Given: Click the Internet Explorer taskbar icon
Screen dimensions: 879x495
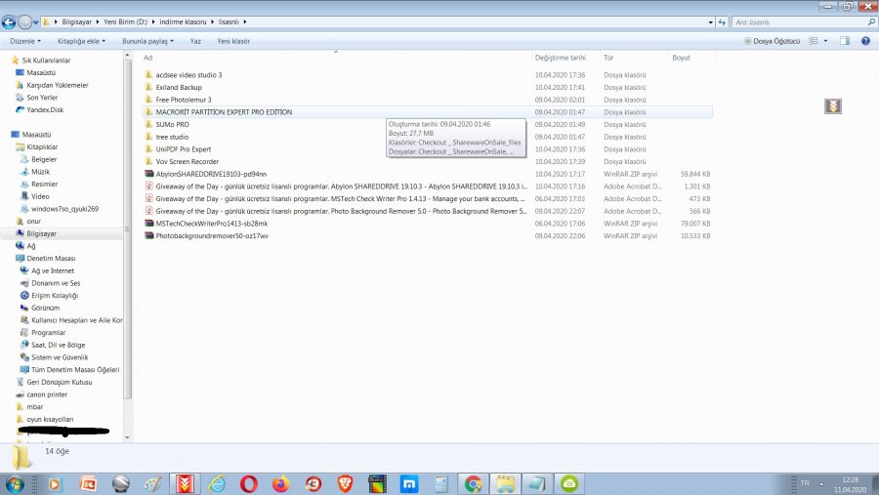Looking at the screenshot, I should coord(217,483).
